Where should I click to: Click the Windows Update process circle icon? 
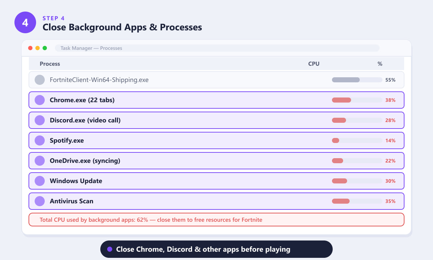(x=40, y=181)
